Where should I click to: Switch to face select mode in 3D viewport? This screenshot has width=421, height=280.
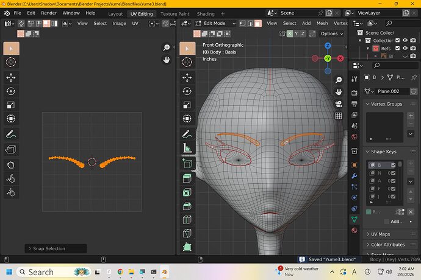point(258,24)
